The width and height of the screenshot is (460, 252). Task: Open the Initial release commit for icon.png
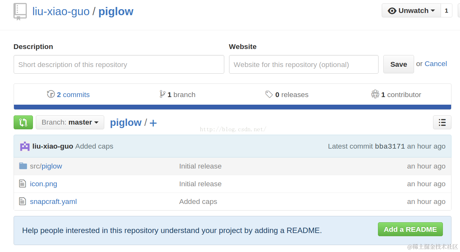coord(200,184)
